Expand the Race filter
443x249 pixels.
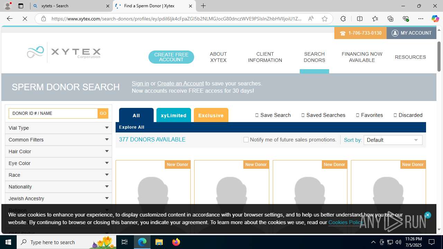58,175
